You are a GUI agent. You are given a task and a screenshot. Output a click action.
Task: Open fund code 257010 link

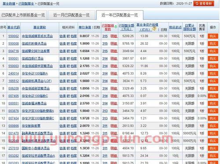pyautogui.click(x=14, y=148)
